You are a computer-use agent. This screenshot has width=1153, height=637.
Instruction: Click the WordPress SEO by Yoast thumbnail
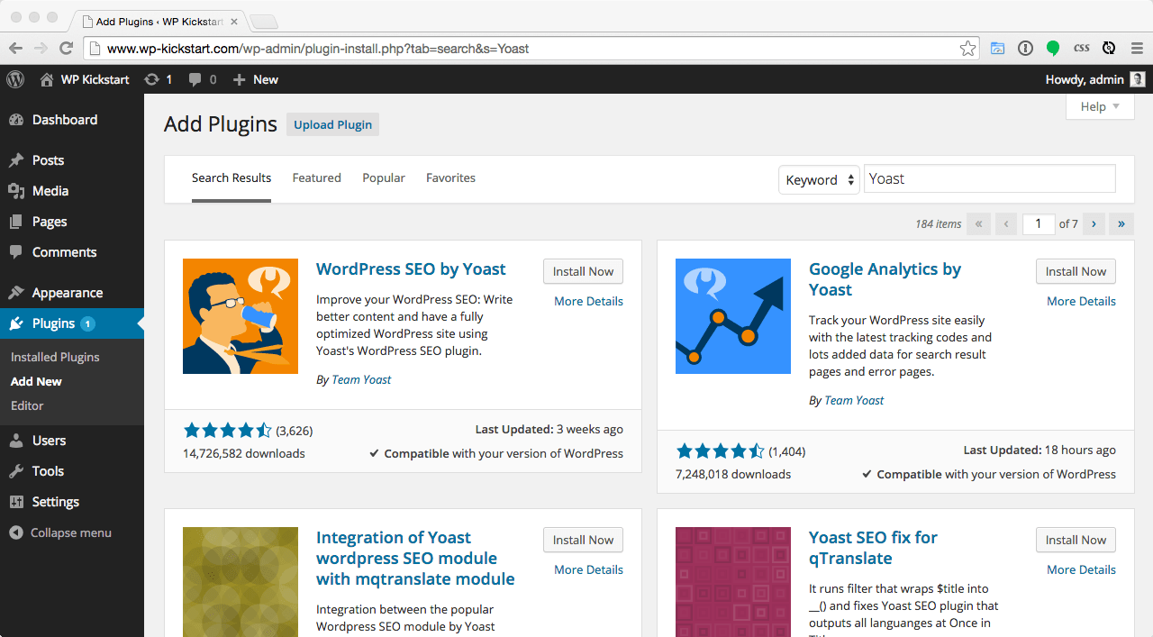point(241,316)
